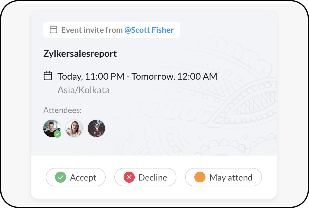Click the orange circle in May attend

coord(200,177)
